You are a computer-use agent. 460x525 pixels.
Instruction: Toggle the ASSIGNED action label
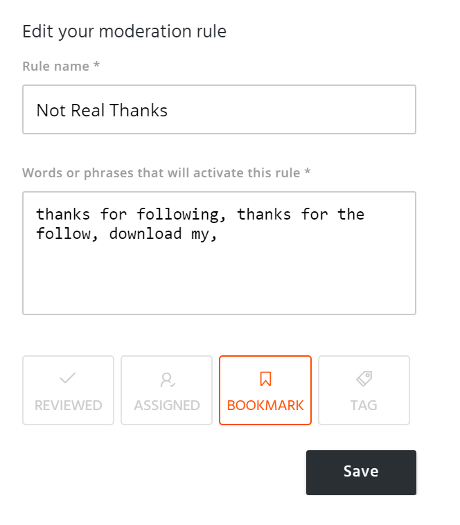point(167,405)
